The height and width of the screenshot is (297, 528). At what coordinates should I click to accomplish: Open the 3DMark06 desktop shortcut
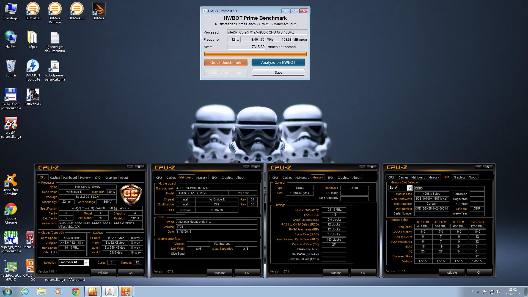tap(33, 11)
